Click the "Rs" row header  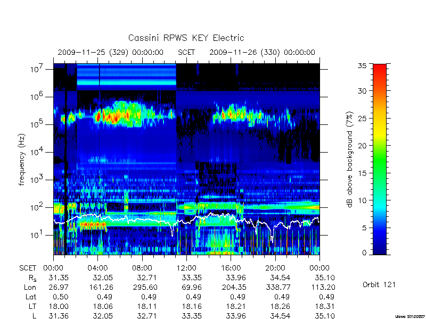click(32, 278)
